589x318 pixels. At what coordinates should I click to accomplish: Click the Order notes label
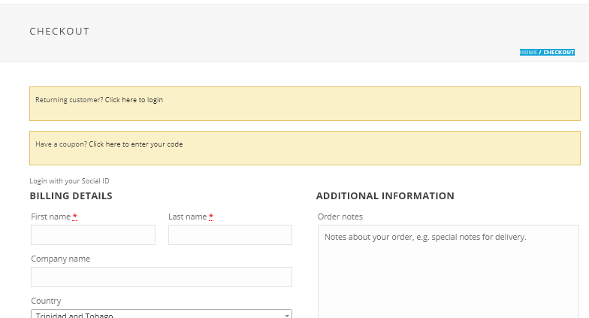click(340, 217)
